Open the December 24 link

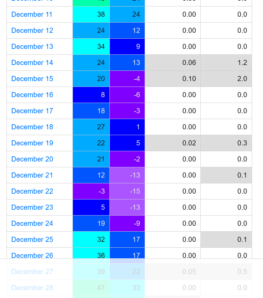(x=32, y=223)
